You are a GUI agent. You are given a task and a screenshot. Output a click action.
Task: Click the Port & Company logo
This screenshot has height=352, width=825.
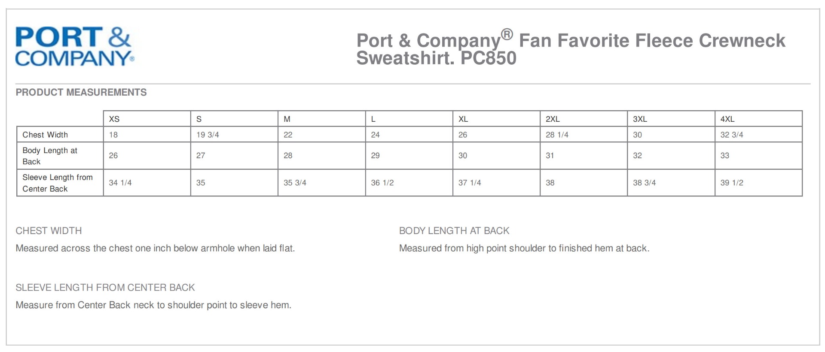74,47
